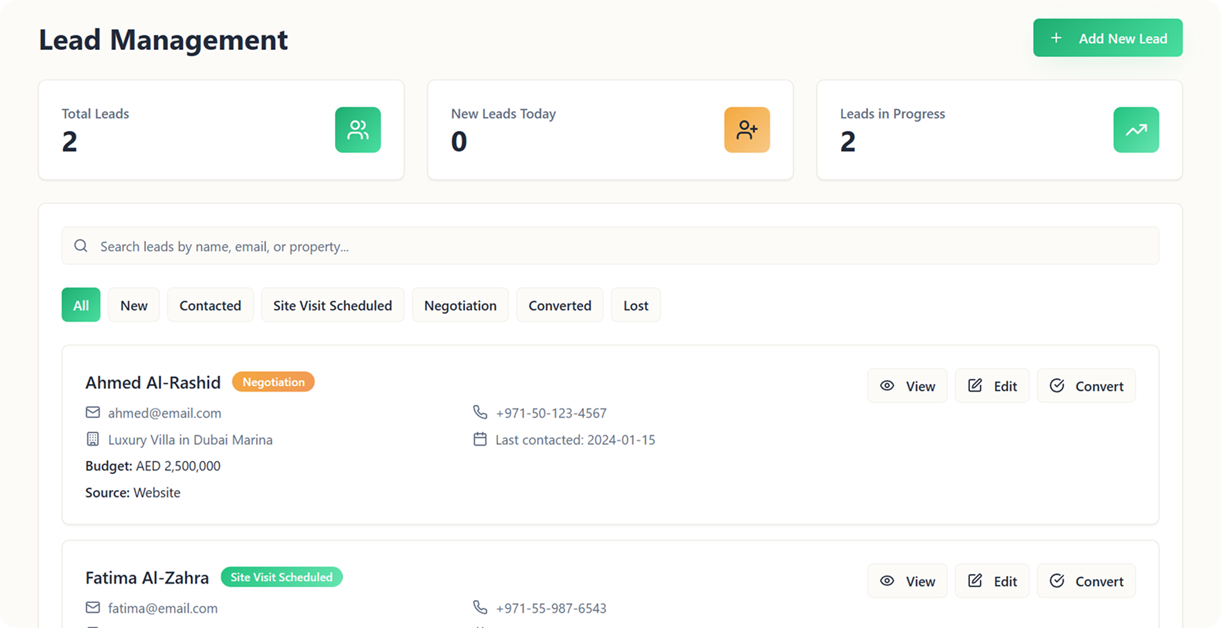Select the All filter tab
The image size is (1221, 628).
[x=81, y=305]
